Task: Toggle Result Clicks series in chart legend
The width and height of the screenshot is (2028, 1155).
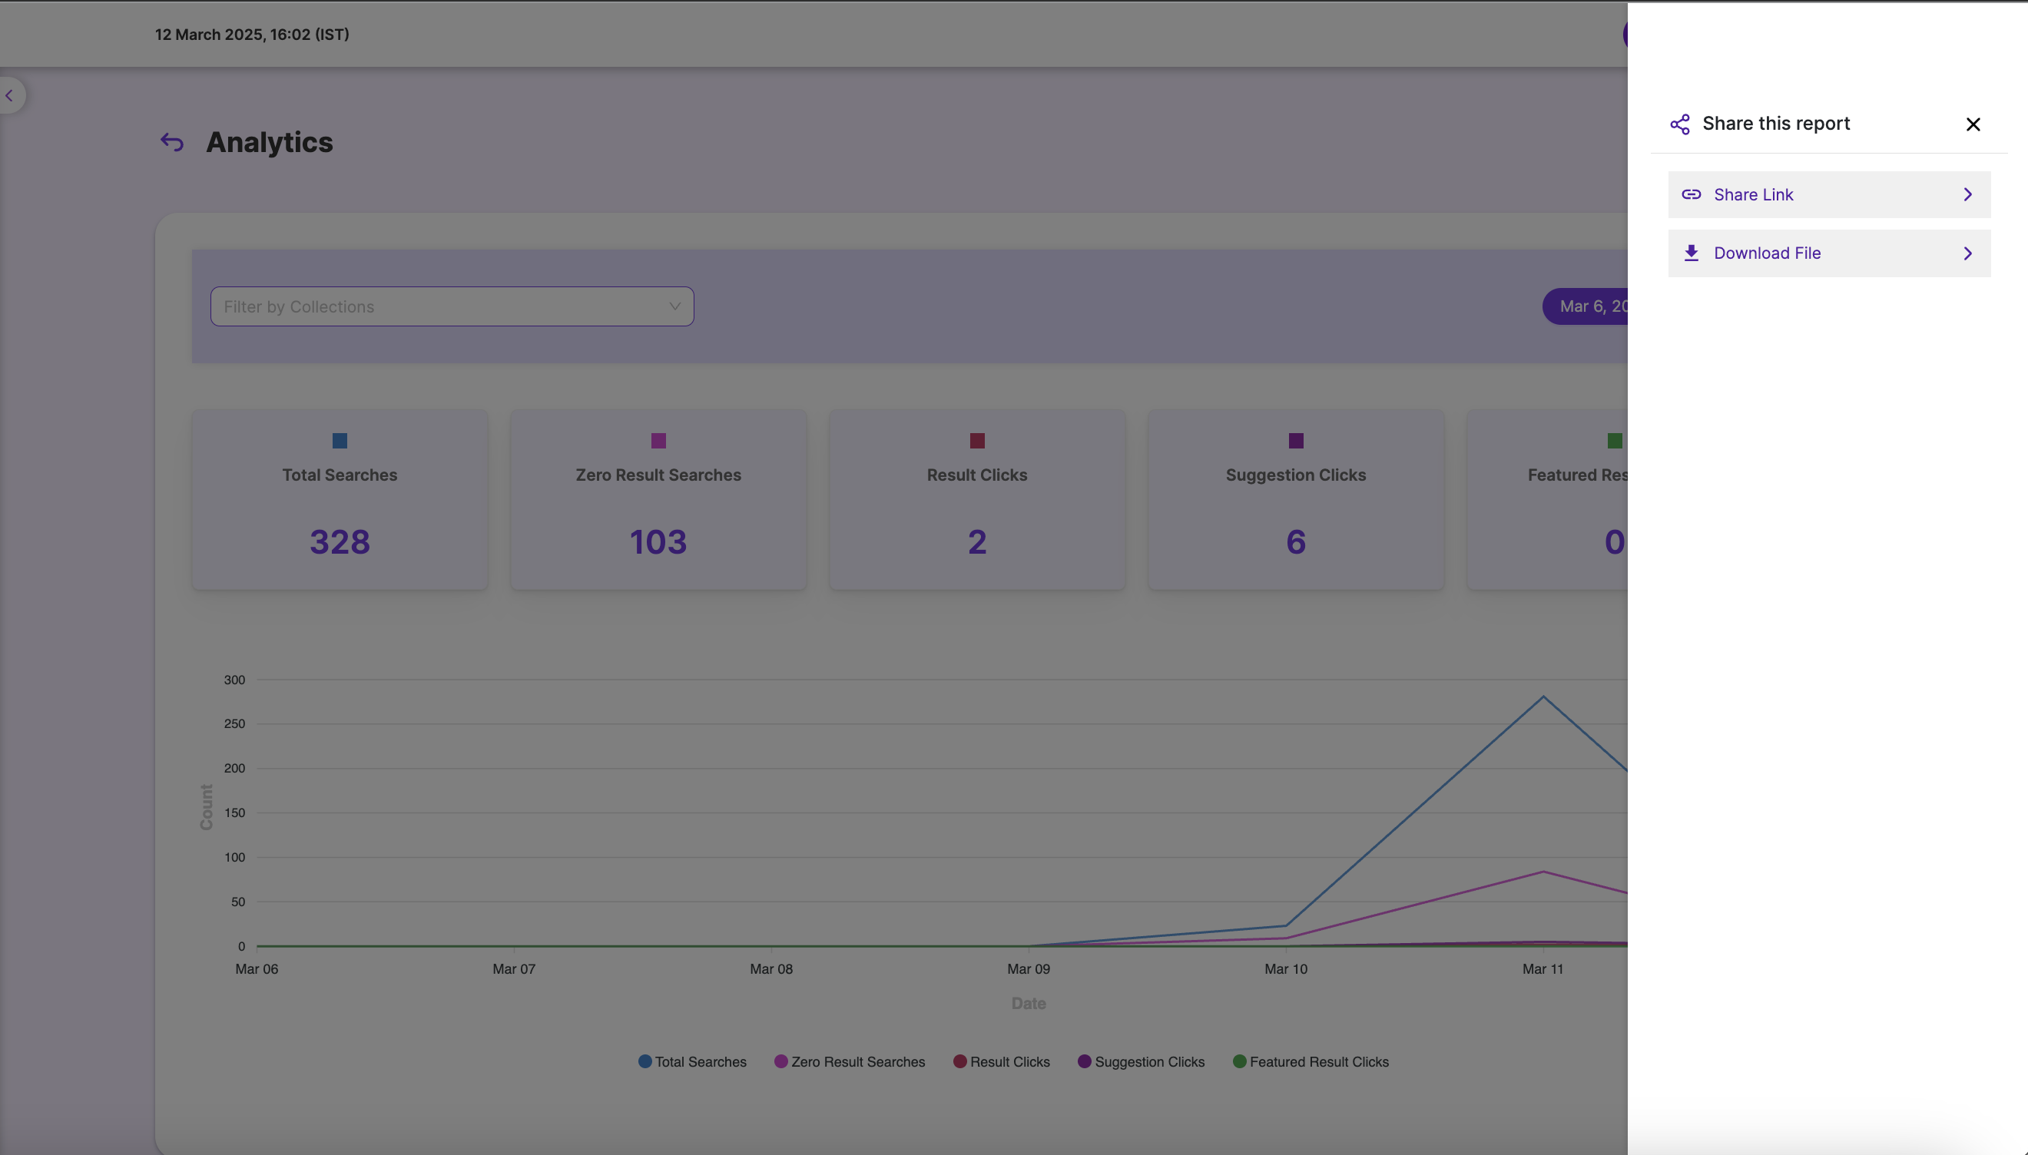Action: tap(1001, 1061)
